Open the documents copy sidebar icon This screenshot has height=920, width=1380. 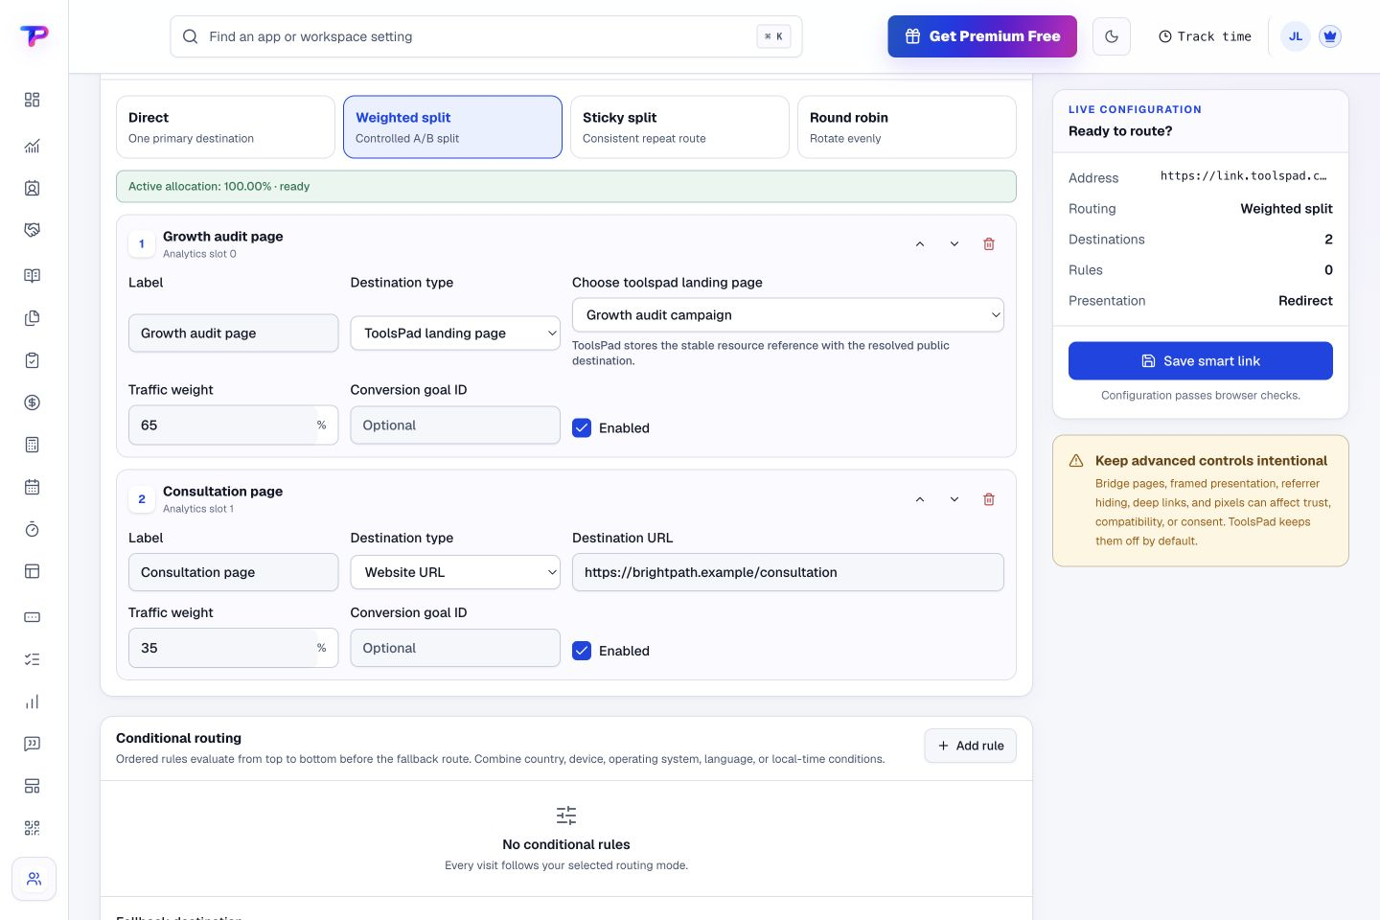coord(32,318)
